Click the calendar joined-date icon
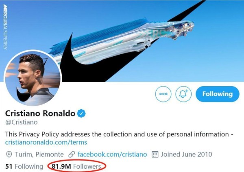The height and width of the screenshot is (172, 244). pos(155,155)
